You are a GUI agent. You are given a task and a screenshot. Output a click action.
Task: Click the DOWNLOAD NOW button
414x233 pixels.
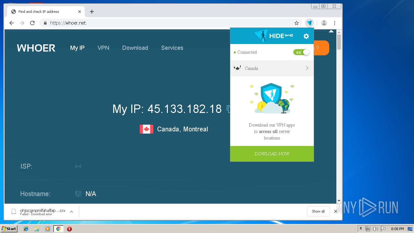pyautogui.click(x=272, y=154)
